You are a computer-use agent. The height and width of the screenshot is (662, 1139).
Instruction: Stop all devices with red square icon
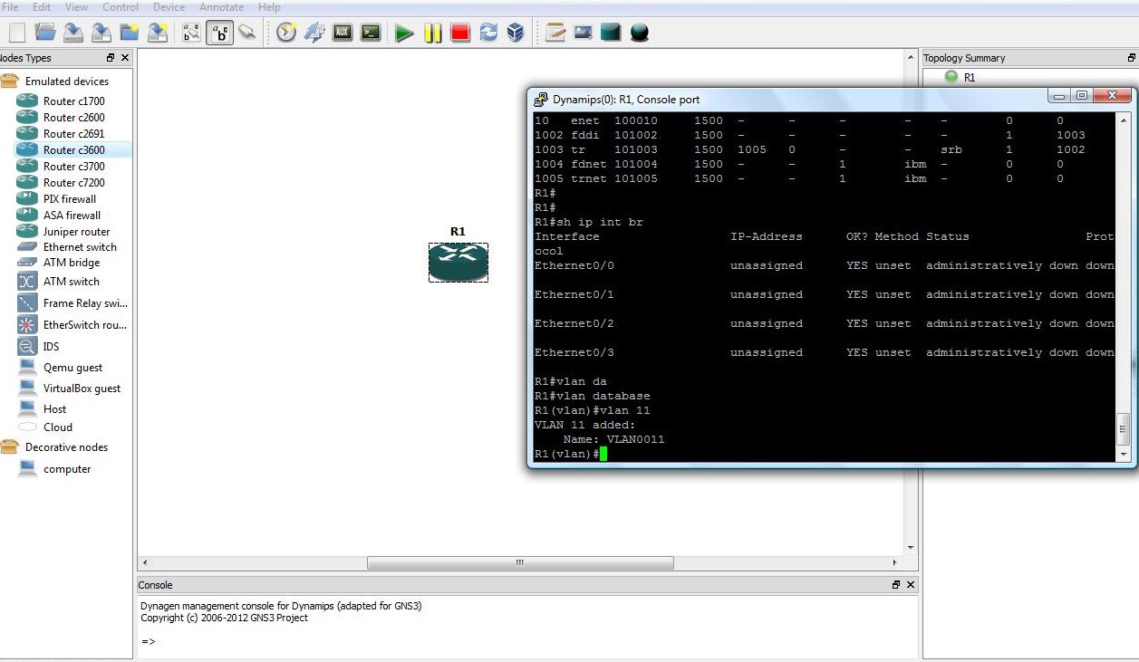pyautogui.click(x=460, y=34)
